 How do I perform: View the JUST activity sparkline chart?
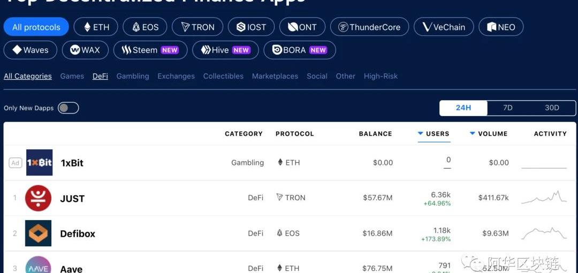pyautogui.click(x=544, y=198)
